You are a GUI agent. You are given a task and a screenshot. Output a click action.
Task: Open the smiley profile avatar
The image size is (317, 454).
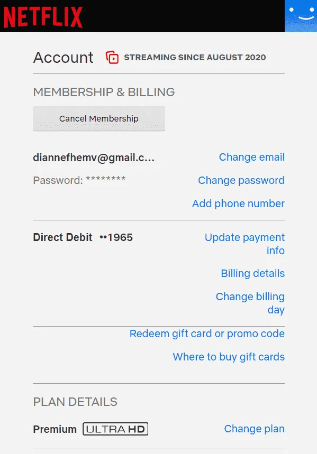coord(301,16)
